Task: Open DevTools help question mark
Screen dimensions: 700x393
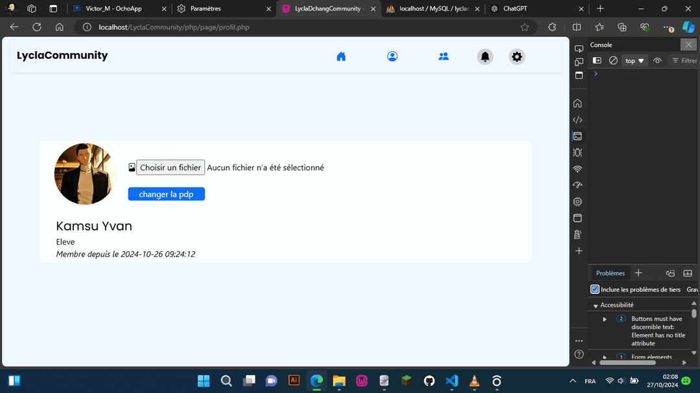Action: [579, 355]
